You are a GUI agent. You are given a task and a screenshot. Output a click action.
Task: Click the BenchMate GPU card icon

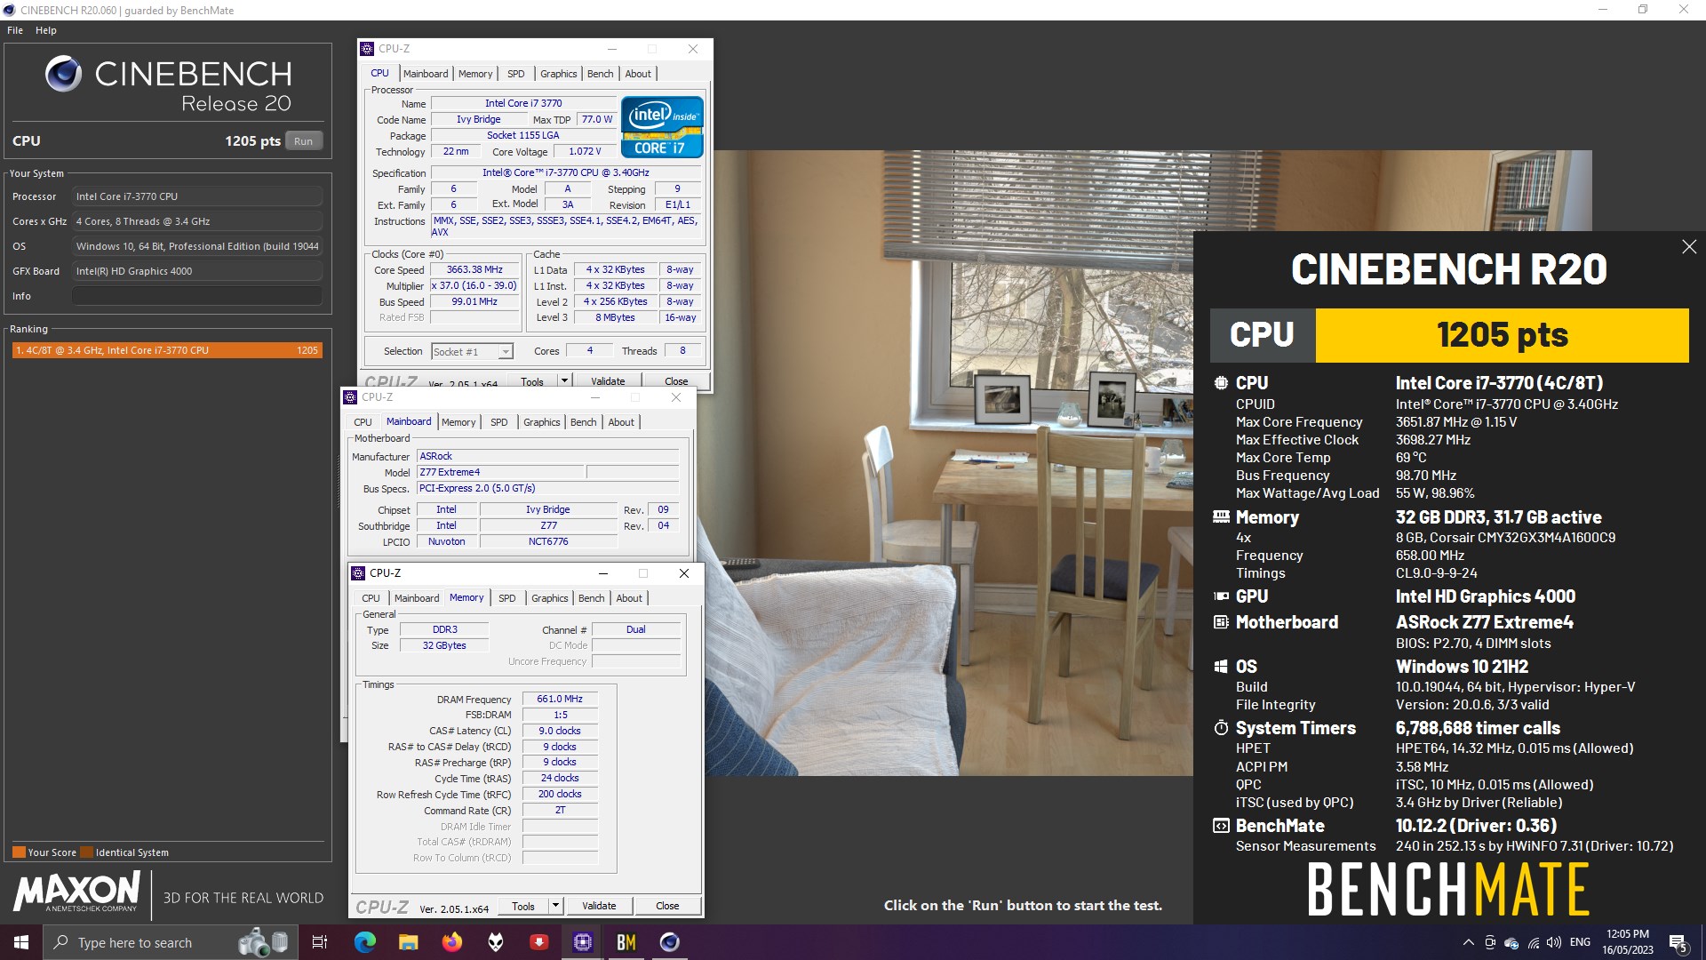click(x=1221, y=596)
